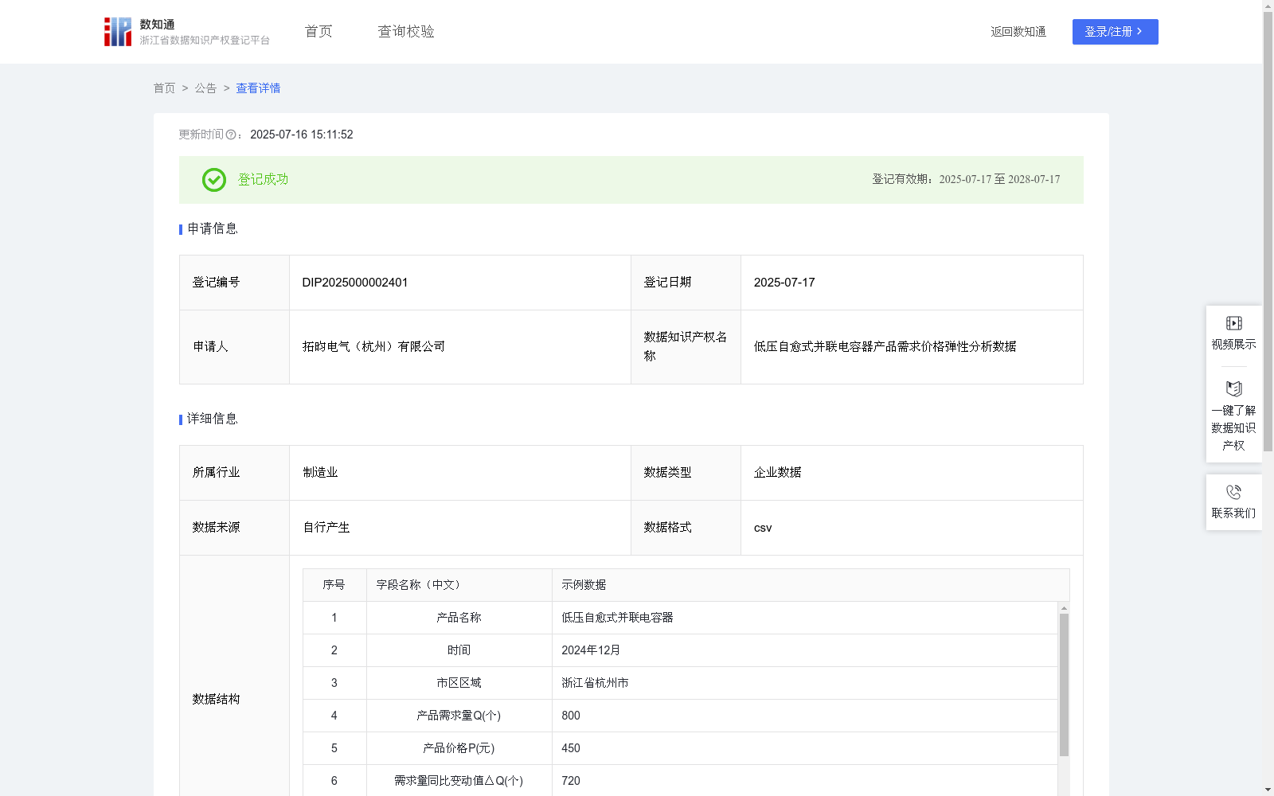Image resolution: width=1274 pixels, height=796 pixels.
Task: Click the 产品需求量Q(个) field
Action: point(459,716)
